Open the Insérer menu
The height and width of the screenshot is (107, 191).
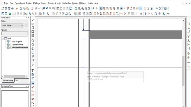tap(44, 3)
